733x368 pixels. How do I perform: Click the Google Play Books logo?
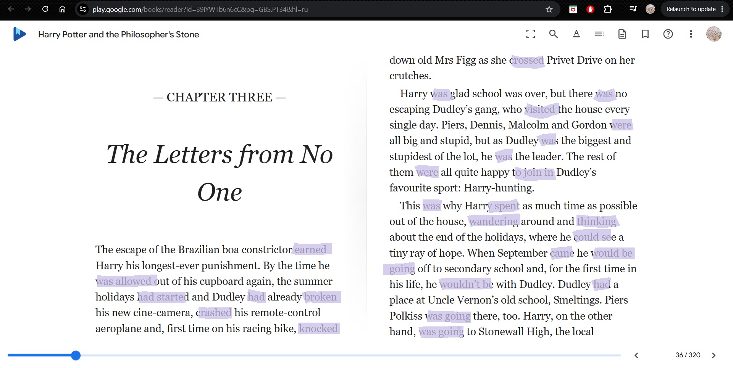pos(19,34)
